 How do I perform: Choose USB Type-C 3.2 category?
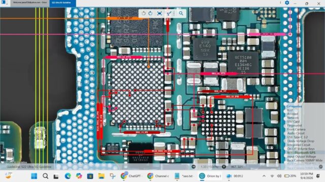click(x=297, y=137)
